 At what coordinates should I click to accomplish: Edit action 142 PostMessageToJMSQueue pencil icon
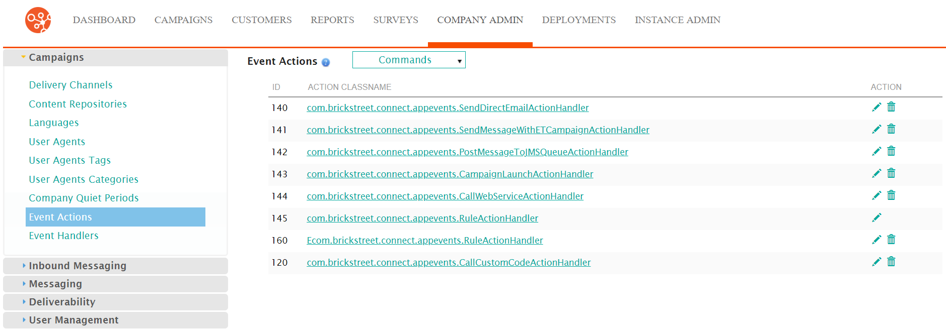pyautogui.click(x=877, y=151)
